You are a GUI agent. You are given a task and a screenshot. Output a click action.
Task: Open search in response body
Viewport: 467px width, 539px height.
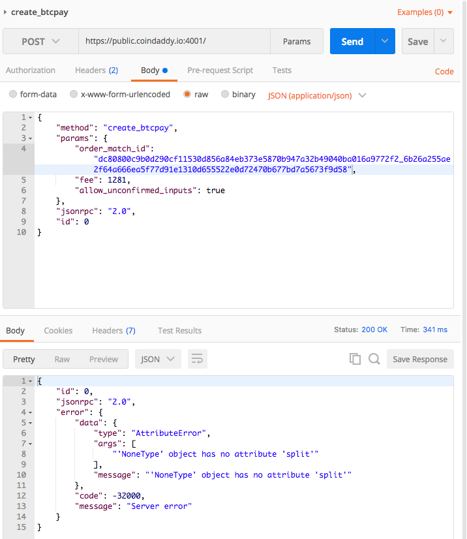tap(374, 359)
